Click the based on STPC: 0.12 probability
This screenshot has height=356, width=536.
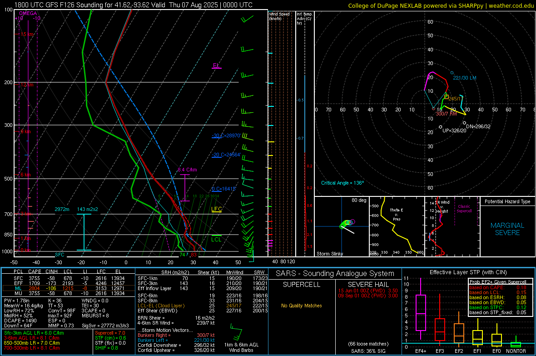498,307
